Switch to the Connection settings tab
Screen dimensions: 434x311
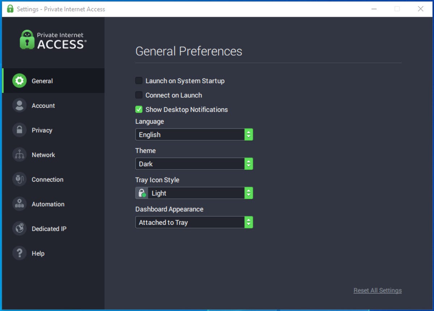(54, 179)
